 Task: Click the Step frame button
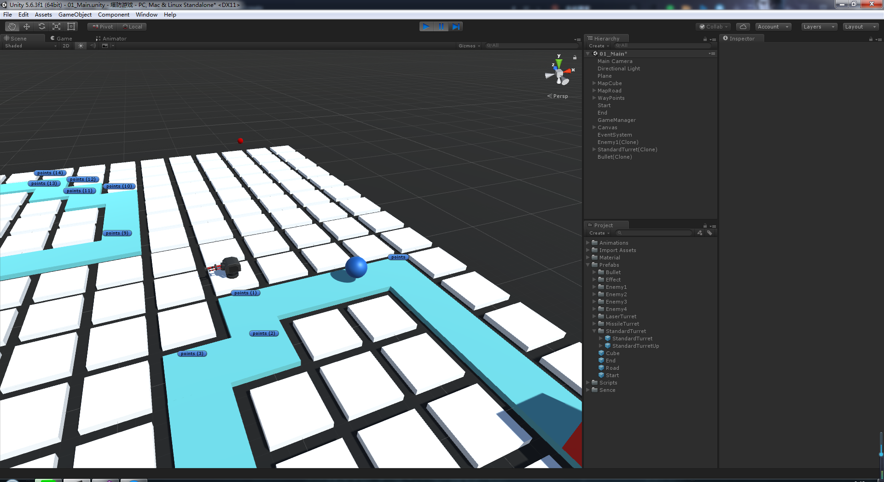[x=456, y=27]
